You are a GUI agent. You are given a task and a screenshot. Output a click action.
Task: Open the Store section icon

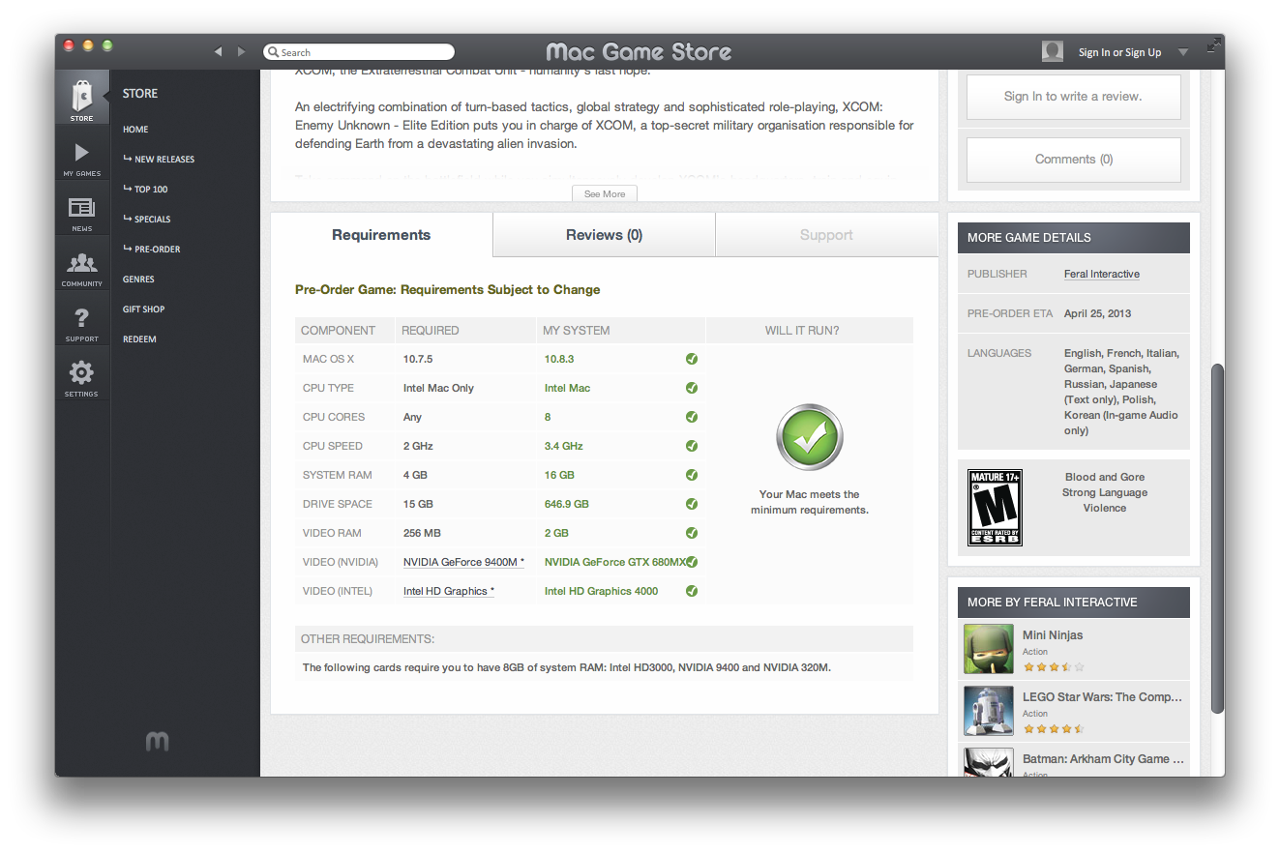tap(82, 97)
